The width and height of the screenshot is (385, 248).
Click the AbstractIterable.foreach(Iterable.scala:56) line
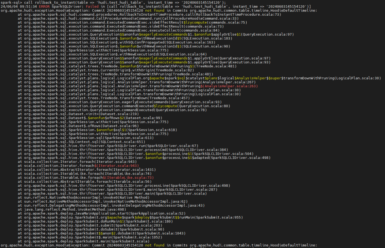click(x=85, y=182)
